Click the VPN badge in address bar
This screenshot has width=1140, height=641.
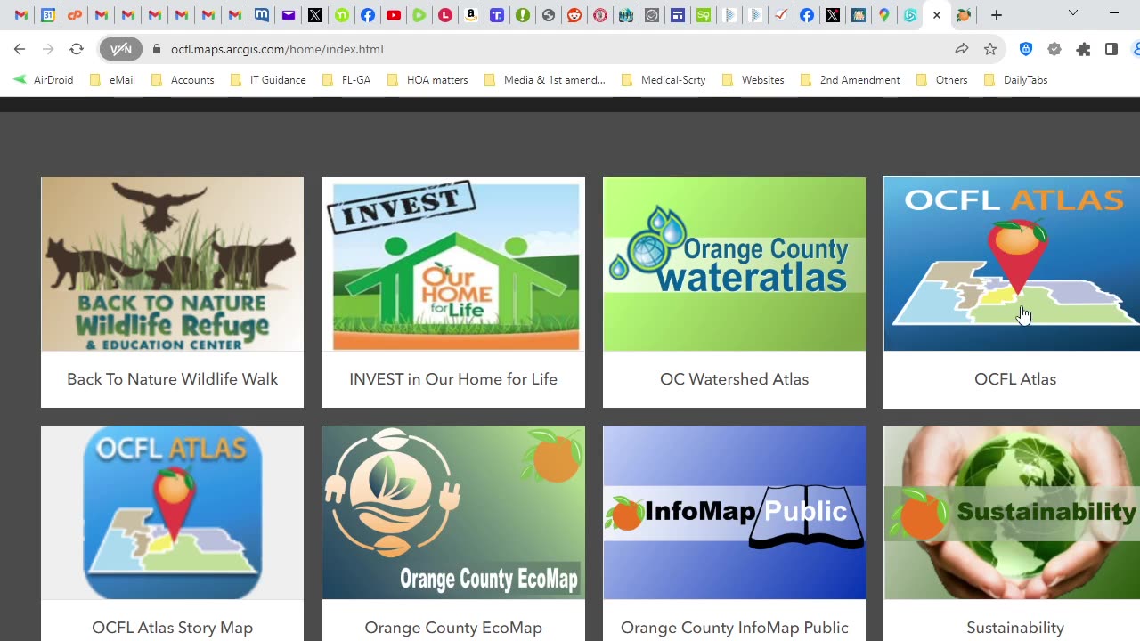pos(120,49)
